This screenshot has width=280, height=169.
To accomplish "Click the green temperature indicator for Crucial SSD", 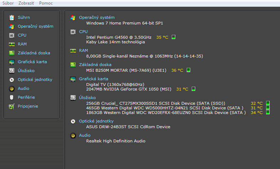I will (x=268, y=103).
